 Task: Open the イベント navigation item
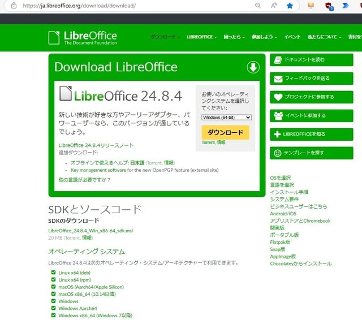click(292, 37)
